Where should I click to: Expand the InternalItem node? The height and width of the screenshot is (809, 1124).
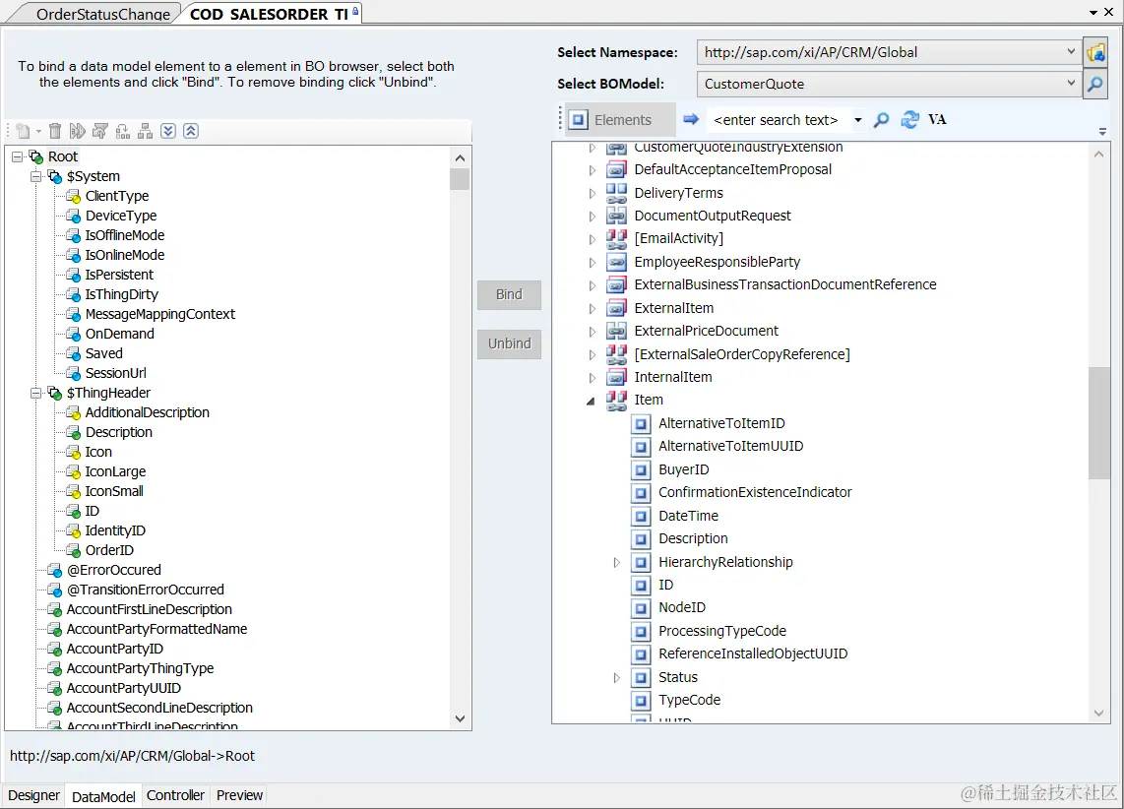[593, 378]
